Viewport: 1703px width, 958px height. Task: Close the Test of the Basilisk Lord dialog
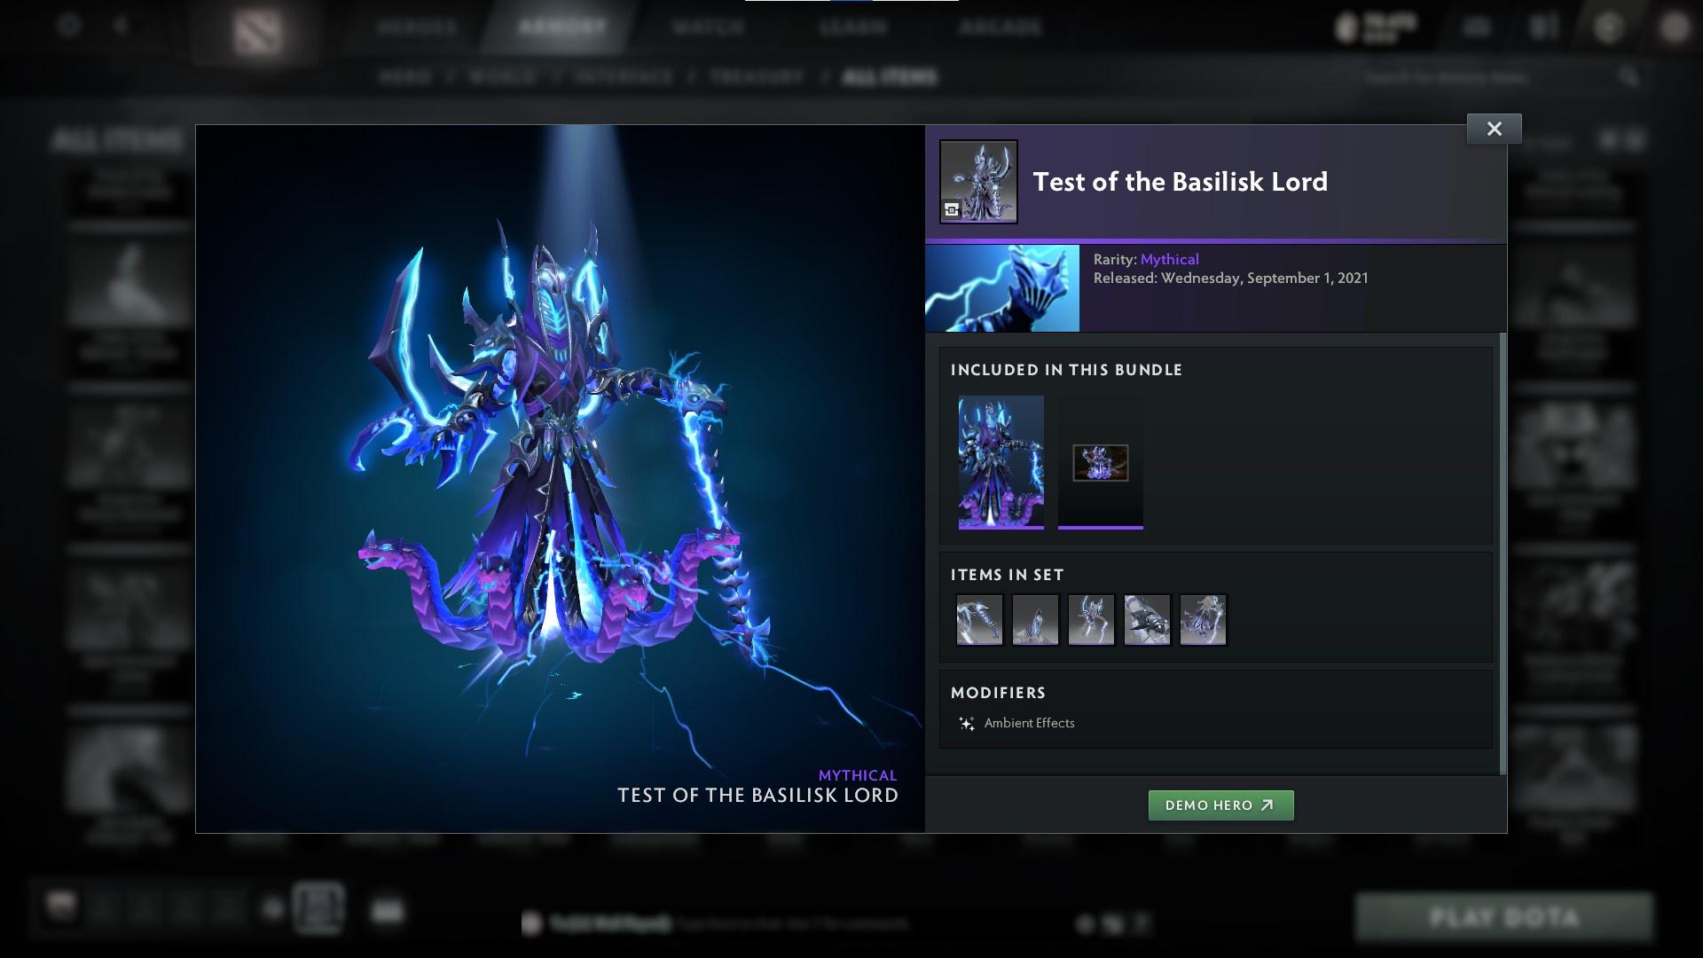click(x=1494, y=128)
